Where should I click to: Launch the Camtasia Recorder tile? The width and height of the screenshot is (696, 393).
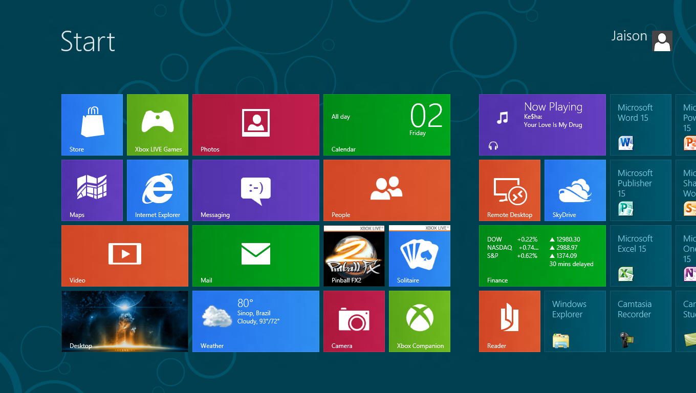pos(641,321)
